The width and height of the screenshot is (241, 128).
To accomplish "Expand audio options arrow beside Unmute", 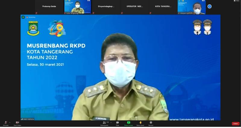I will (x=10, y=122).
